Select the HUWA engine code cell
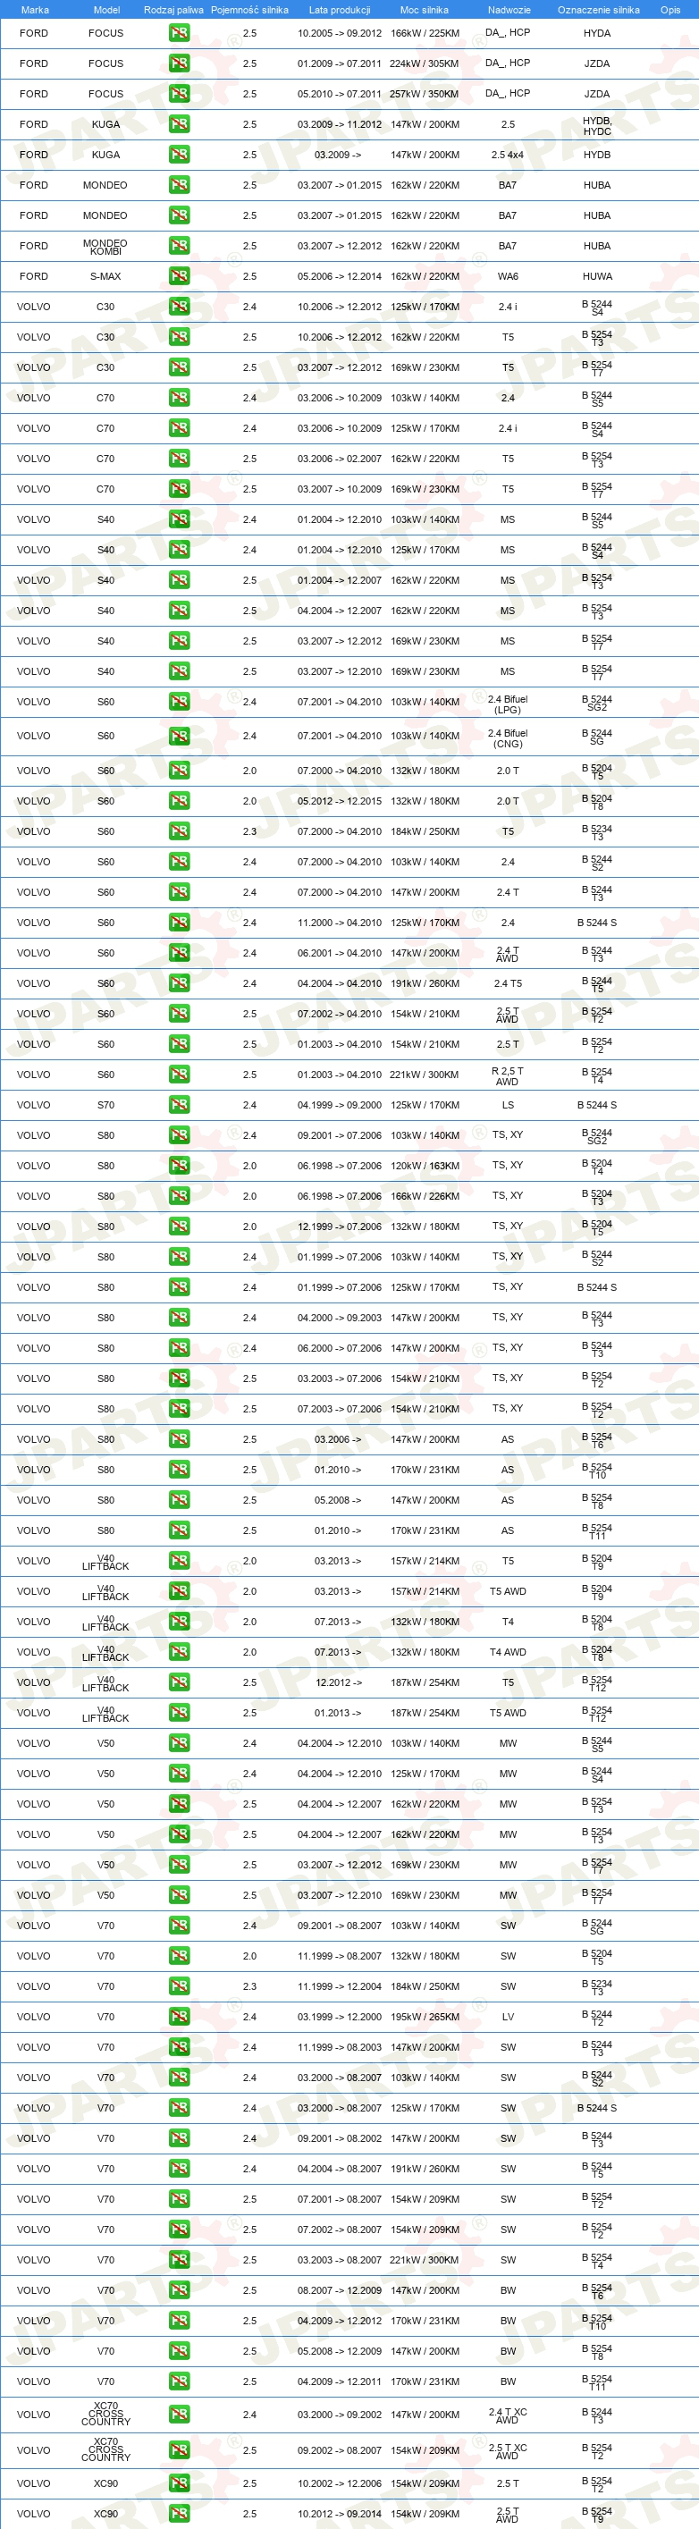 tap(597, 277)
